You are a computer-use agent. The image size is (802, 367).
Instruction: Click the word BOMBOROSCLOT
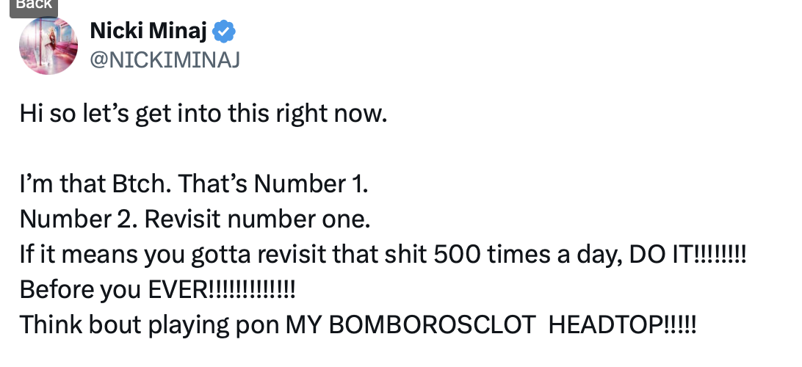click(x=432, y=324)
